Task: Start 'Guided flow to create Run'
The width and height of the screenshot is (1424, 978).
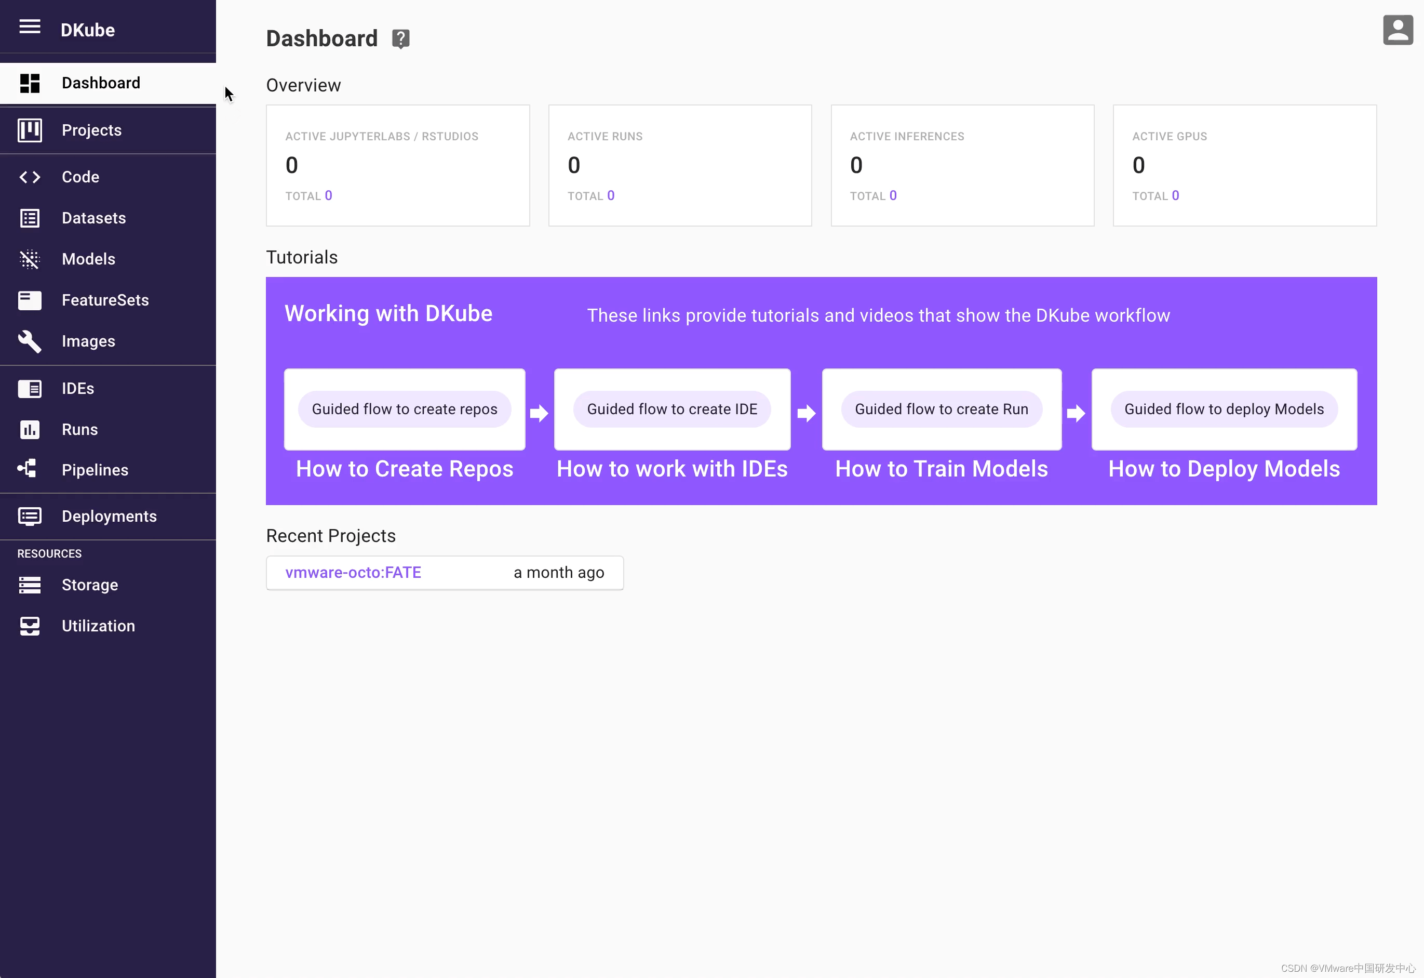Action: tap(941, 409)
